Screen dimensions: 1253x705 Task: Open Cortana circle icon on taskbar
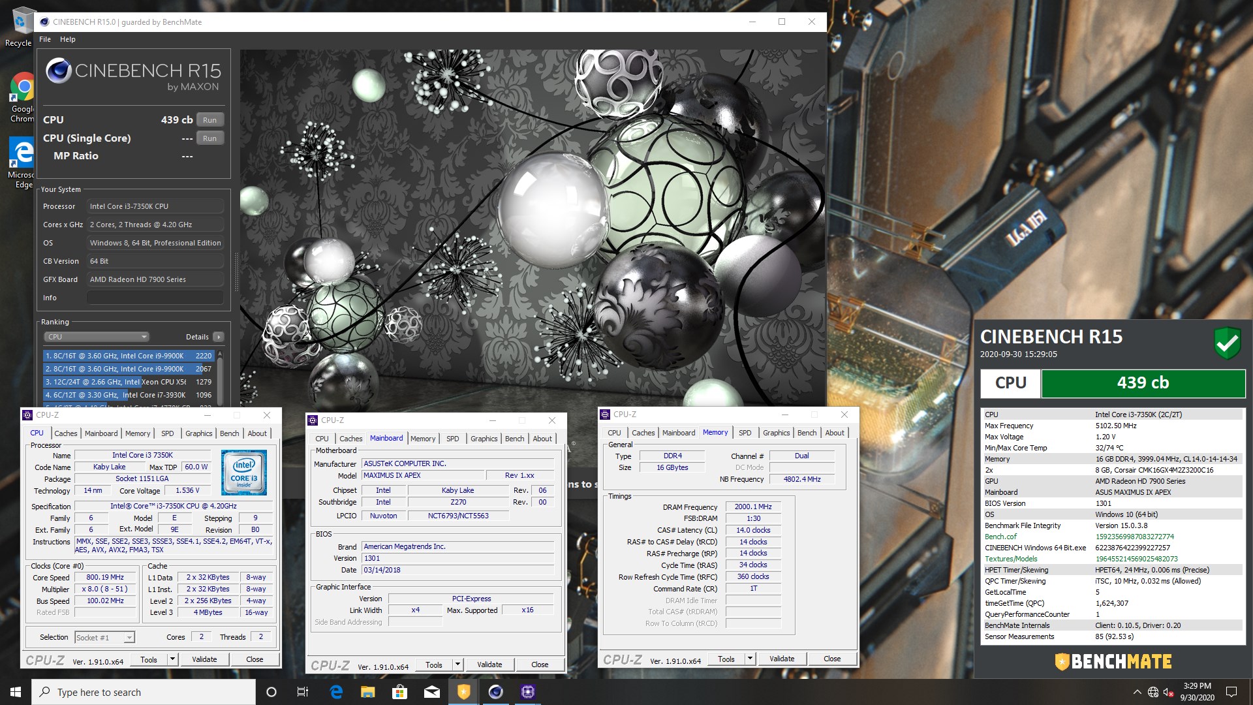click(x=271, y=692)
